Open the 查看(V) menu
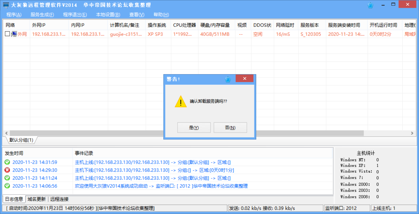419x214 pixels. click(x=137, y=14)
